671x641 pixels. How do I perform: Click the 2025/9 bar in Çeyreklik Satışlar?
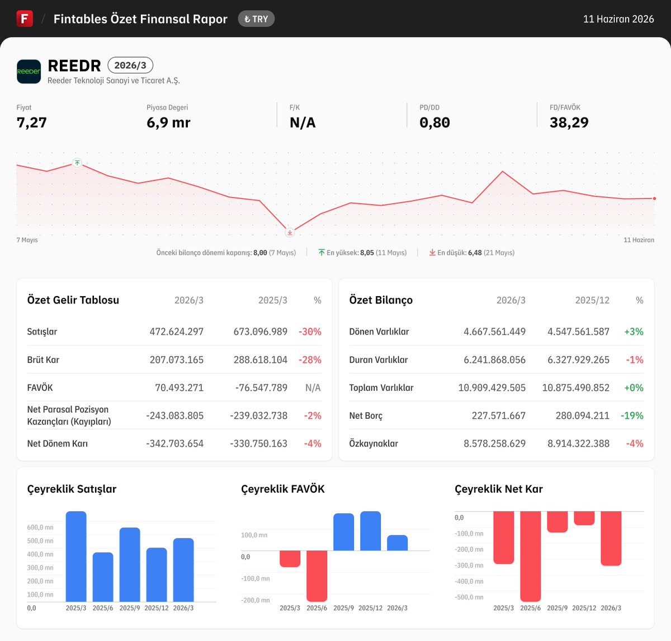tap(130, 564)
